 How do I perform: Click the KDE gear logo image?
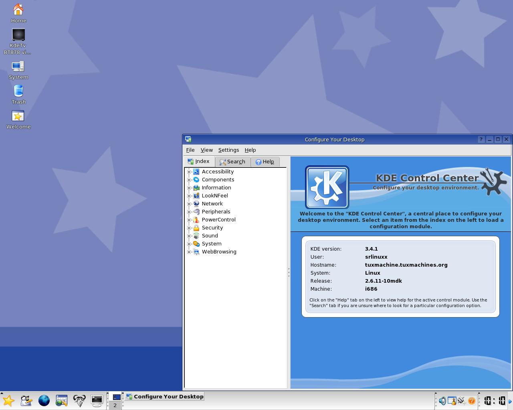point(327,187)
